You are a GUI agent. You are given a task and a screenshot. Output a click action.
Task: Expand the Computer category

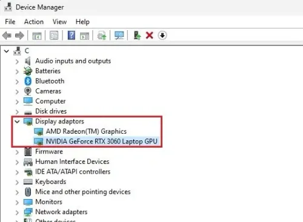17,102
